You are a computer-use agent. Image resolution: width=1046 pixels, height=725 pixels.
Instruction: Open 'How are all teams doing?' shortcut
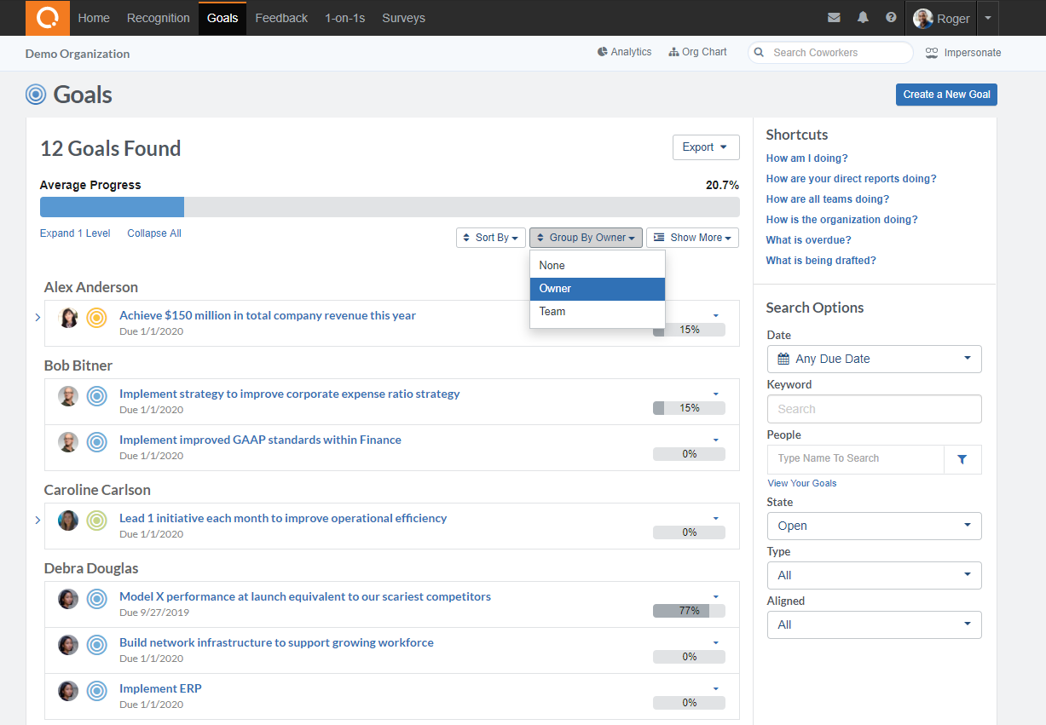(828, 199)
